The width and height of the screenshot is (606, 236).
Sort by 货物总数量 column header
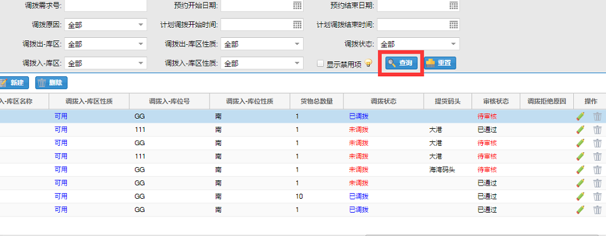point(316,101)
